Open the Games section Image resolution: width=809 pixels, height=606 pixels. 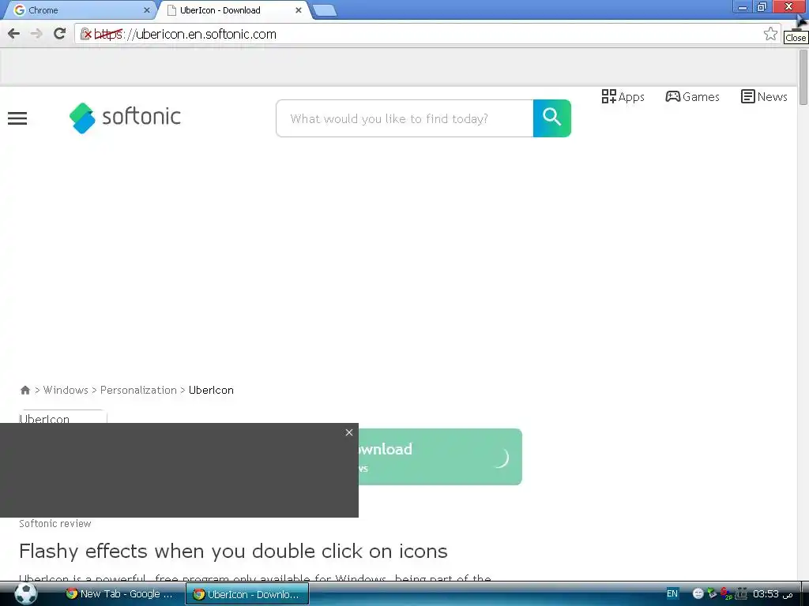click(692, 97)
